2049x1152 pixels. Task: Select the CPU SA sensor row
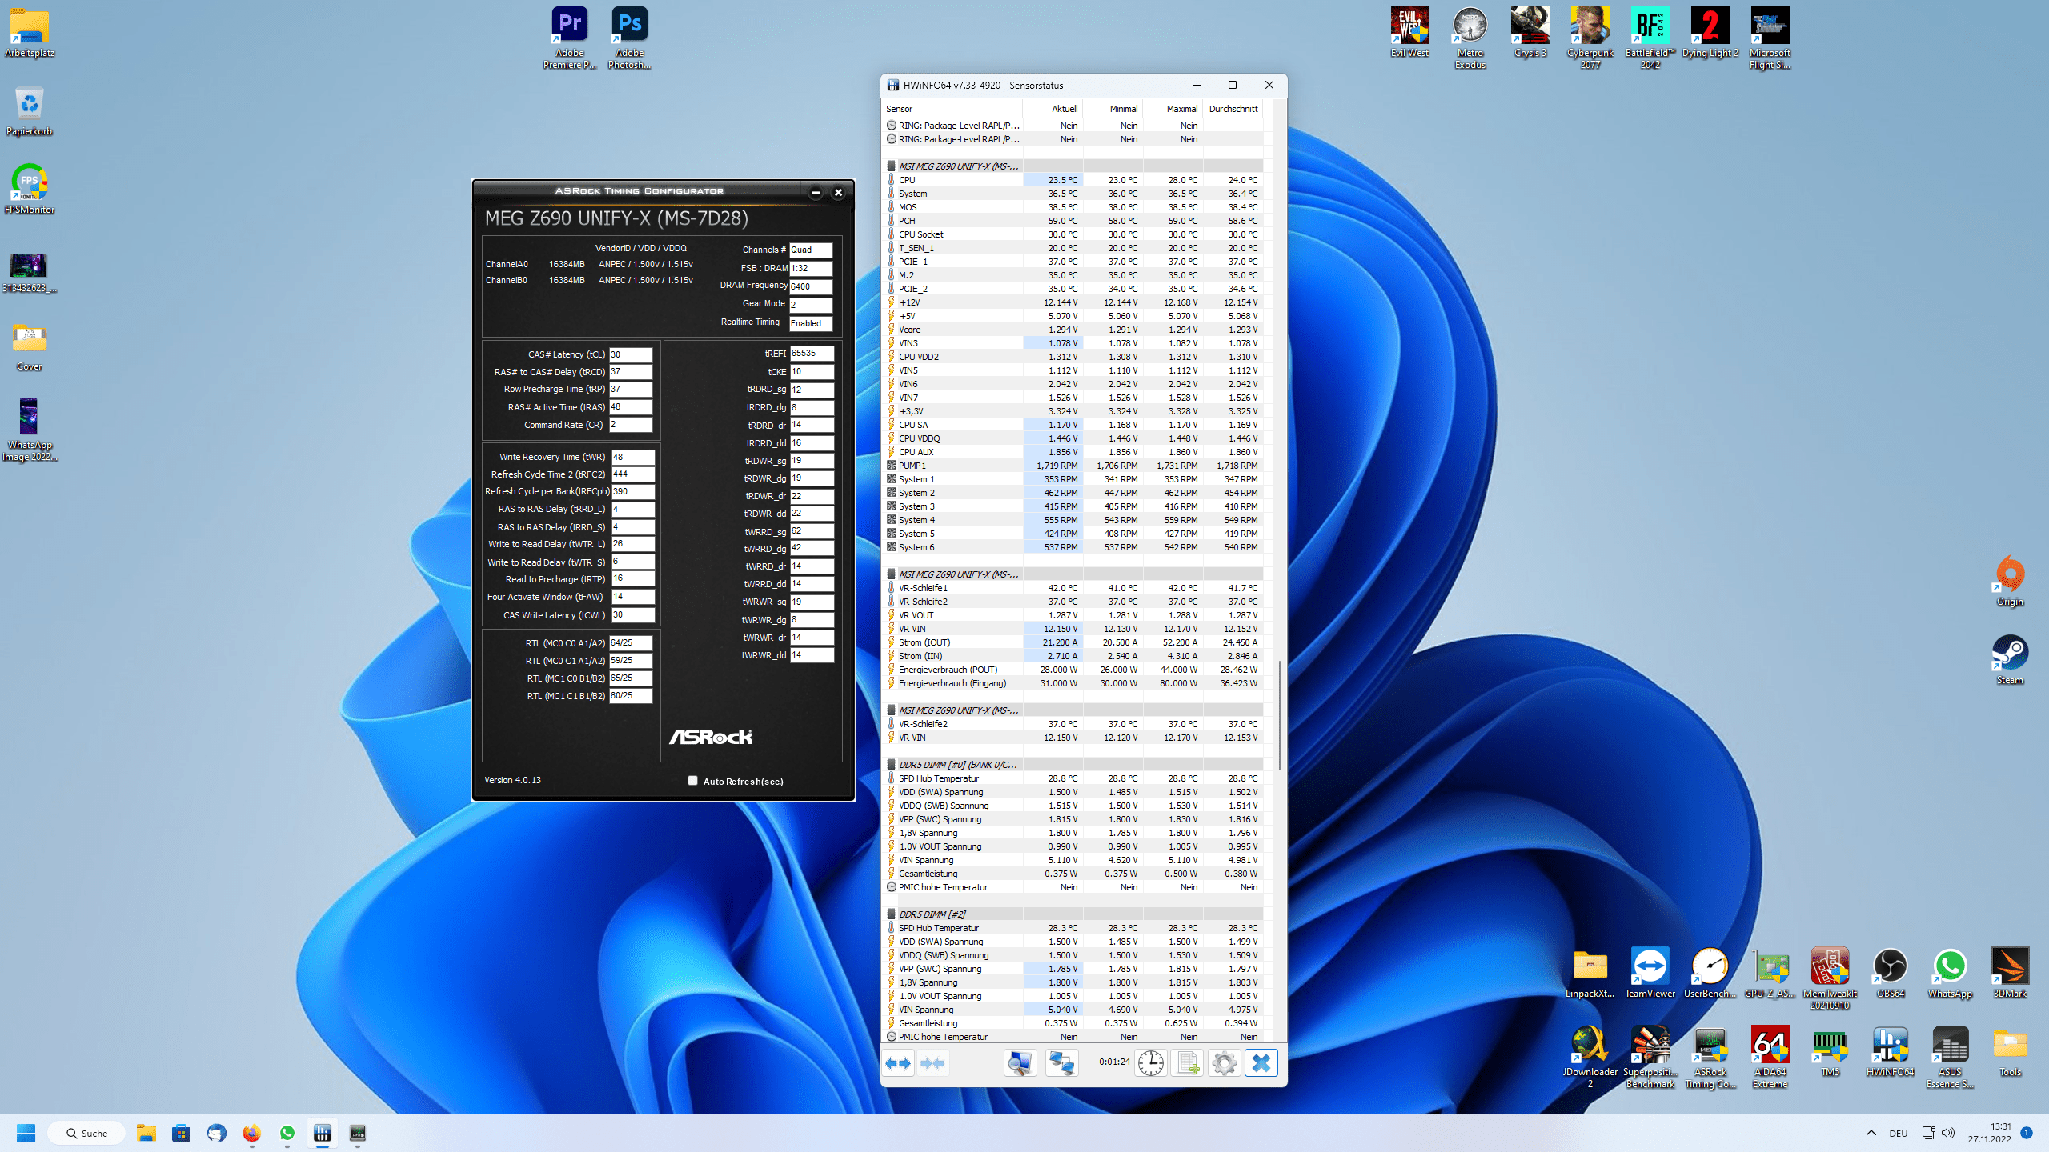[x=1074, y=425]
